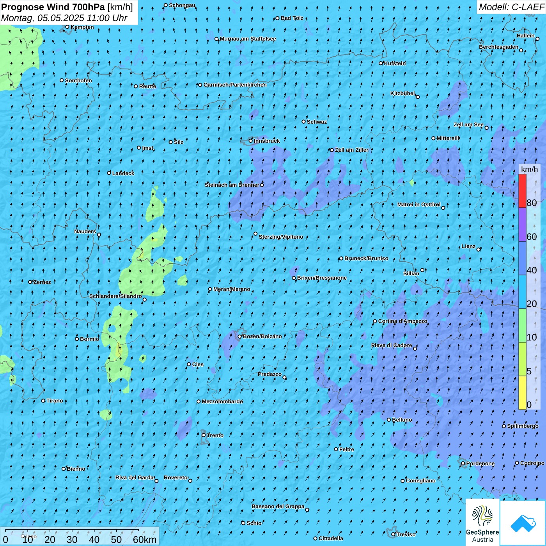The width and height of the screenshot is (546, 546).
Task: Click the 'Mittersill' label
Action: click(x=448, y=138)
